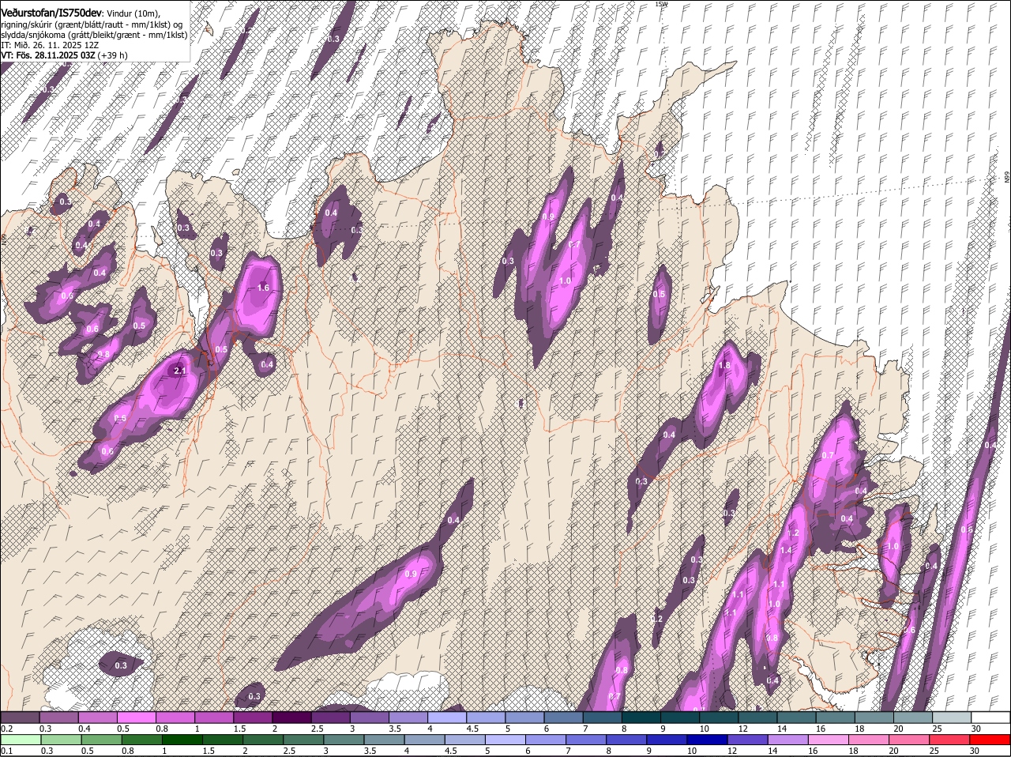Click the pure red 30 swatch in lower legend

tap(990, 740)
